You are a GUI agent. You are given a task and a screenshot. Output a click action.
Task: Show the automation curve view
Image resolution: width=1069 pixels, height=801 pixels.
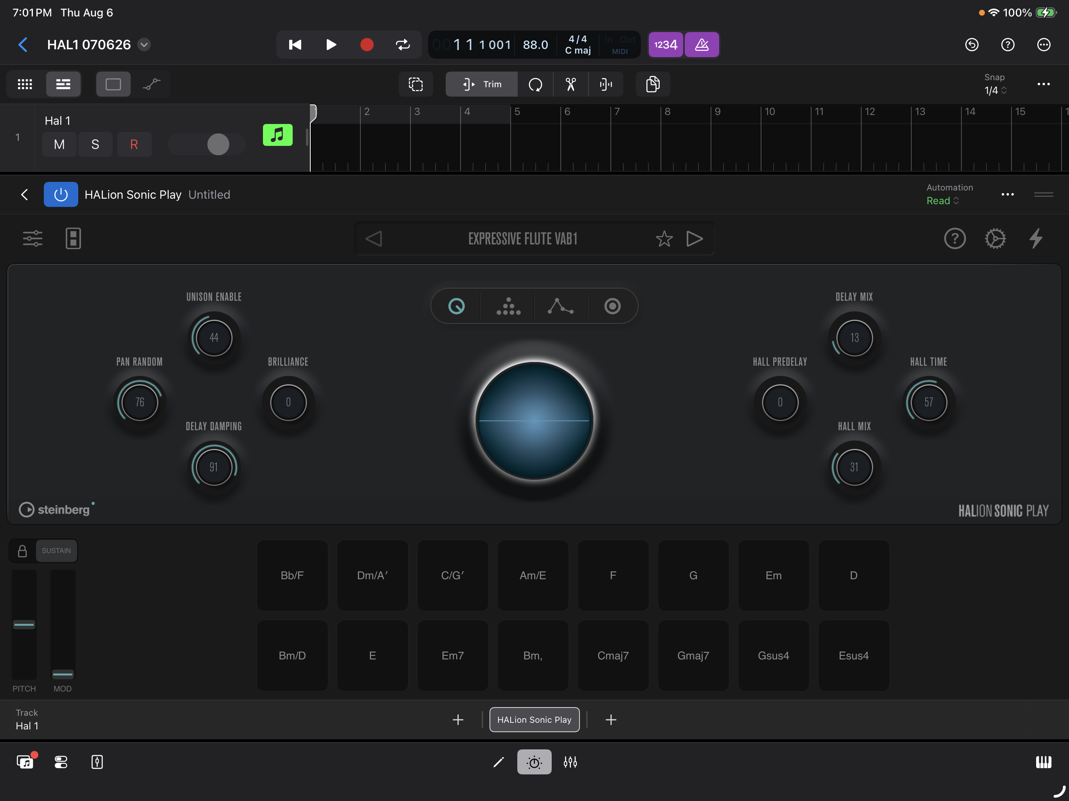coord(151,84)
